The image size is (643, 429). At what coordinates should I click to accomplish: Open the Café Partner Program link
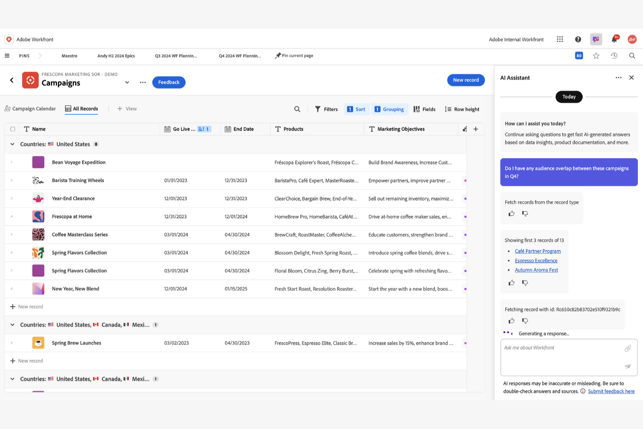[x=538, y=251]
